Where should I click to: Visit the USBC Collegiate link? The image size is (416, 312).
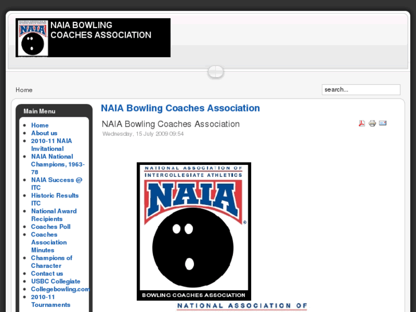click(x=56, y=282)
